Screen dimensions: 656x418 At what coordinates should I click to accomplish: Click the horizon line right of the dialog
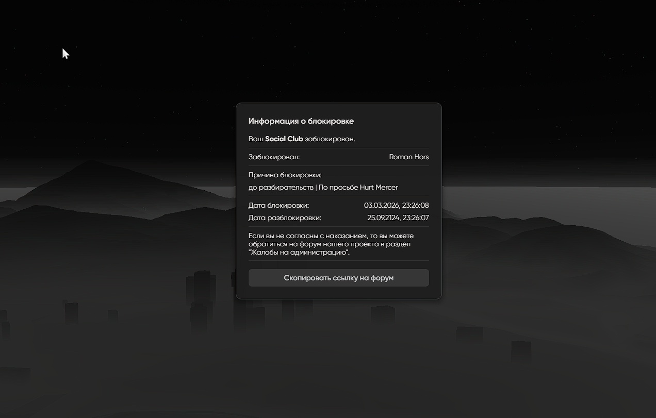click(547, 188)
